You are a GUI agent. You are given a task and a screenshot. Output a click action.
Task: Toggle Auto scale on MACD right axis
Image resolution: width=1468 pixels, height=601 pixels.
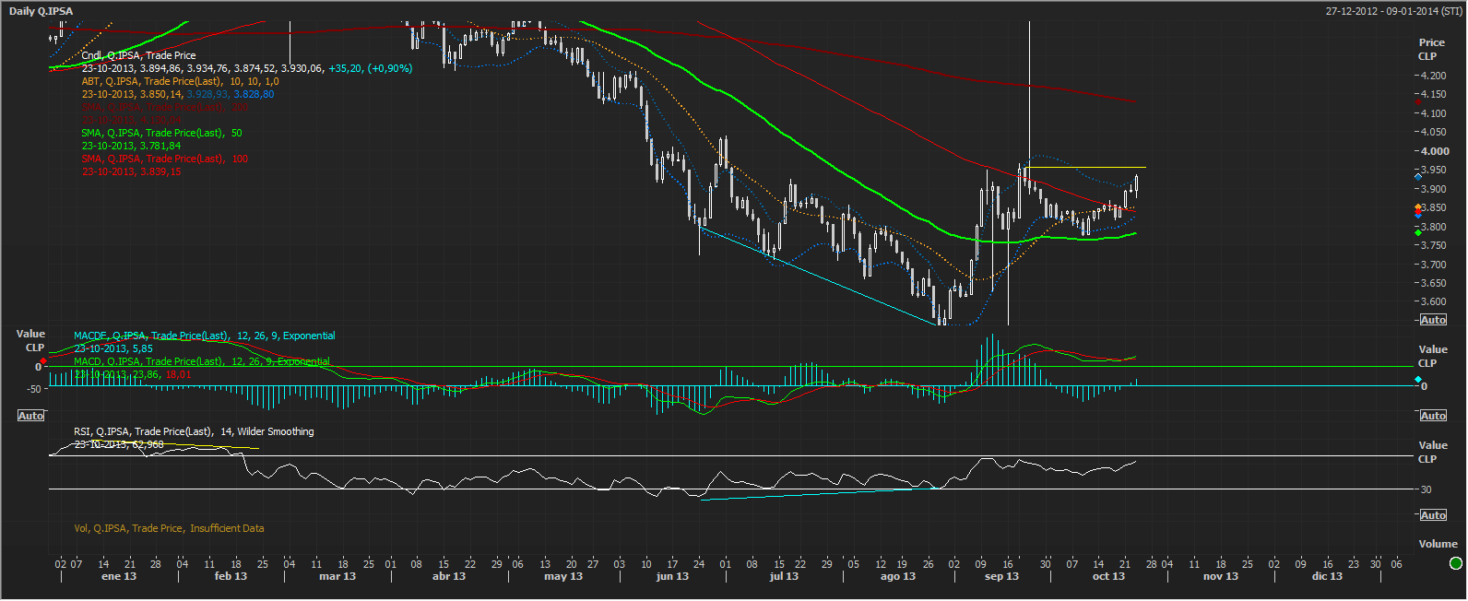click(1433, 416)
